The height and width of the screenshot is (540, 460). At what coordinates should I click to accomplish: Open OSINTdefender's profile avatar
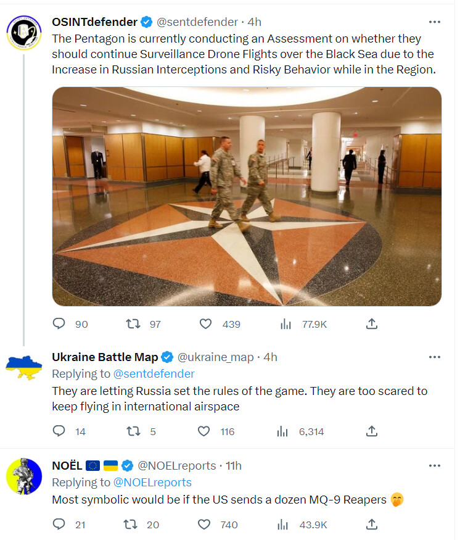(24, 33)
